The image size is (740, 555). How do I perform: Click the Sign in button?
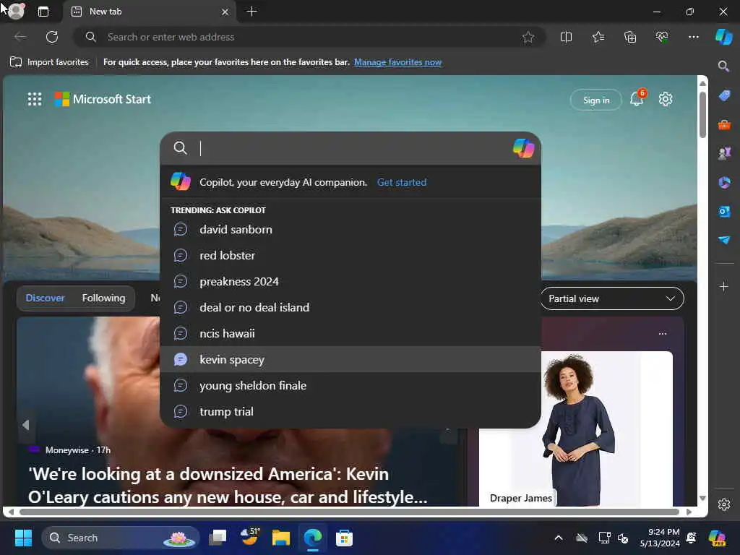pyautogui.click(x=595, y=100)
